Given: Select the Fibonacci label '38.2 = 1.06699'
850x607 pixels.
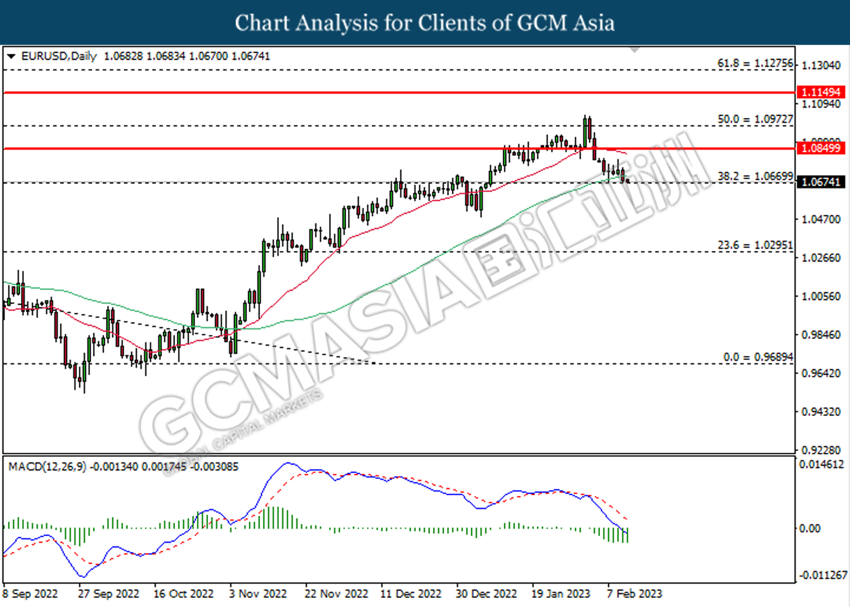Looking at the screenshot, I should click(x=755, y=176).
